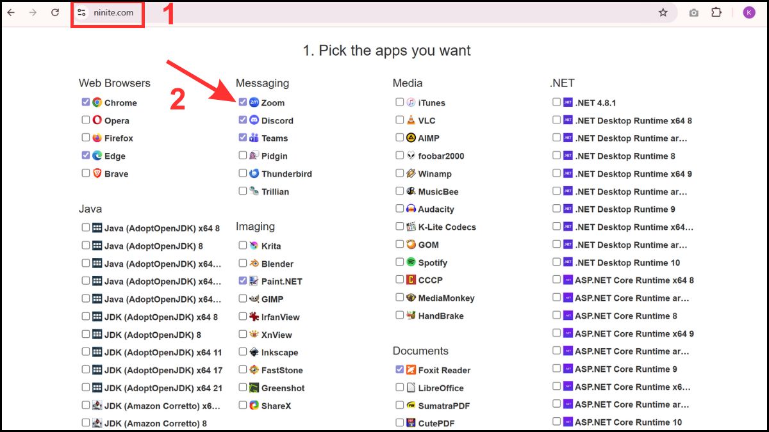Screen dimensions: 769x432
Task: Click the iTunes music icon
Action: point(411,102)
